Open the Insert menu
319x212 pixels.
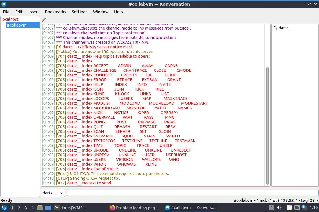(x=34, y=12)
